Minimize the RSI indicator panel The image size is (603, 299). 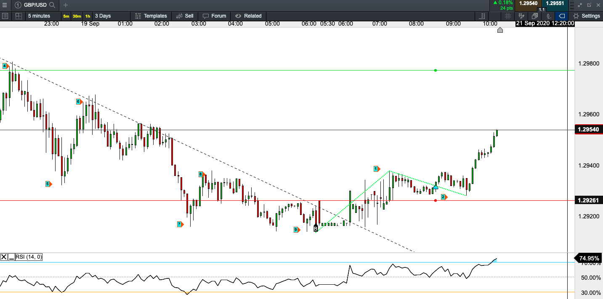11,257
